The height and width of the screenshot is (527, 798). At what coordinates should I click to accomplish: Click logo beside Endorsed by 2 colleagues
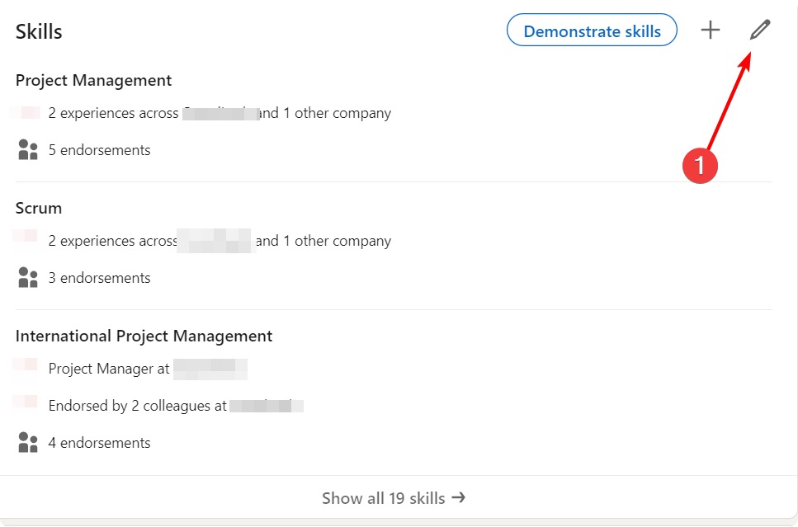(26, 402)
